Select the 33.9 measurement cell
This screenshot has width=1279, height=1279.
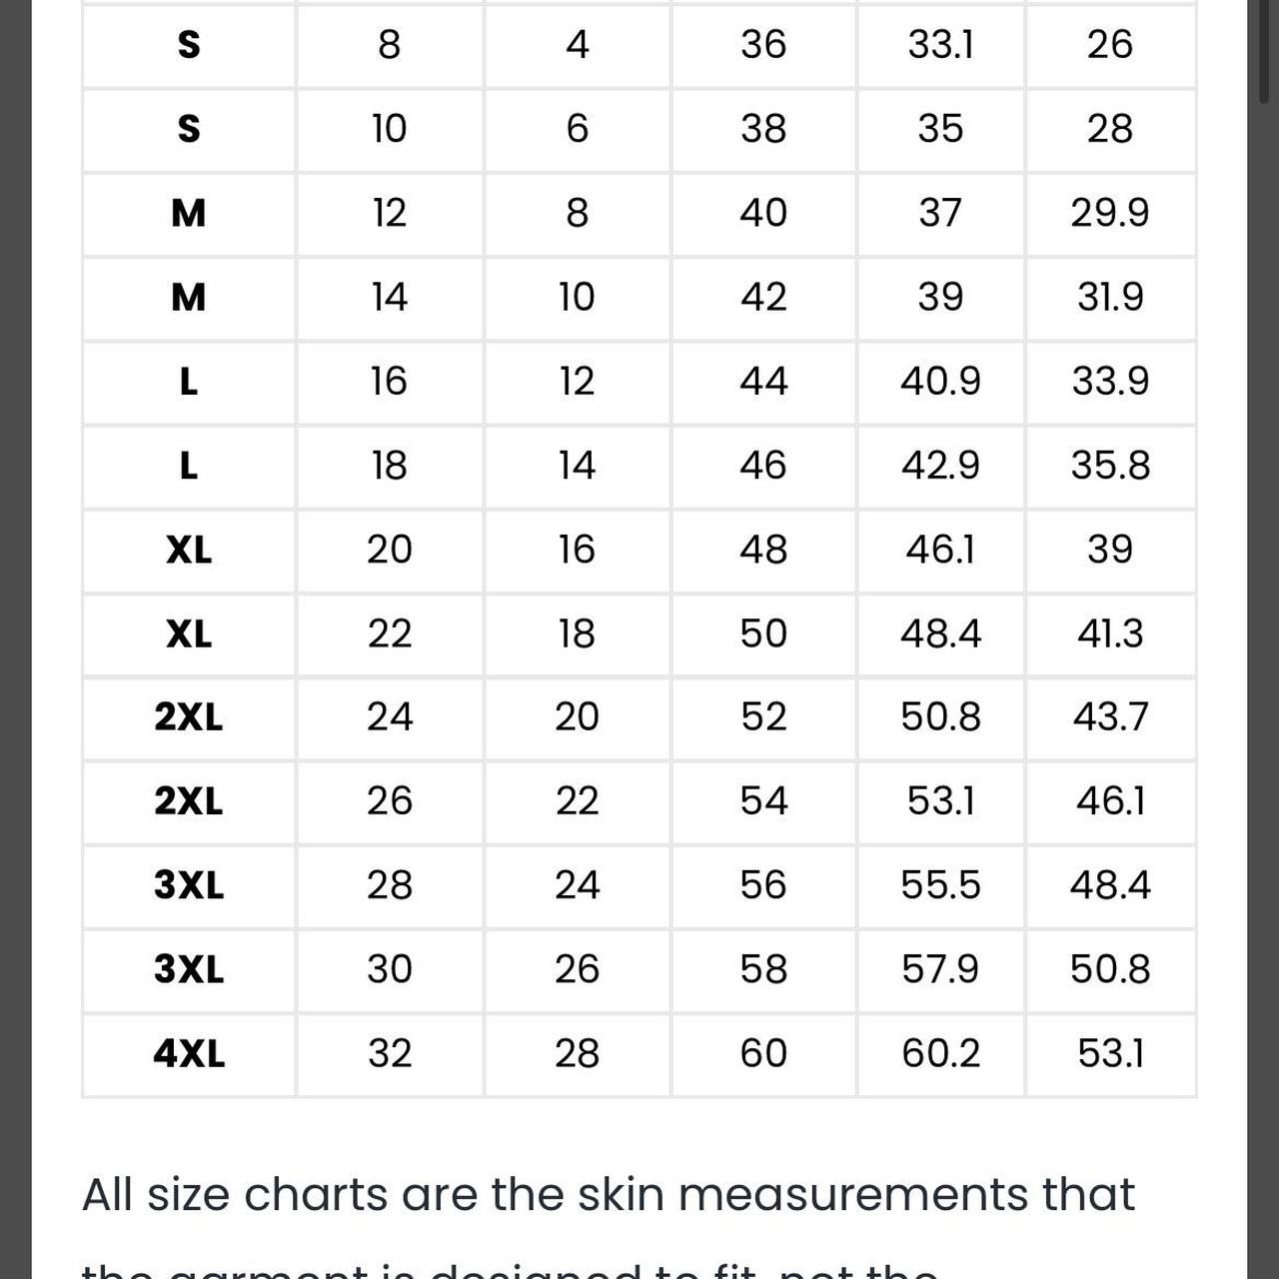tap(1109, 381)
